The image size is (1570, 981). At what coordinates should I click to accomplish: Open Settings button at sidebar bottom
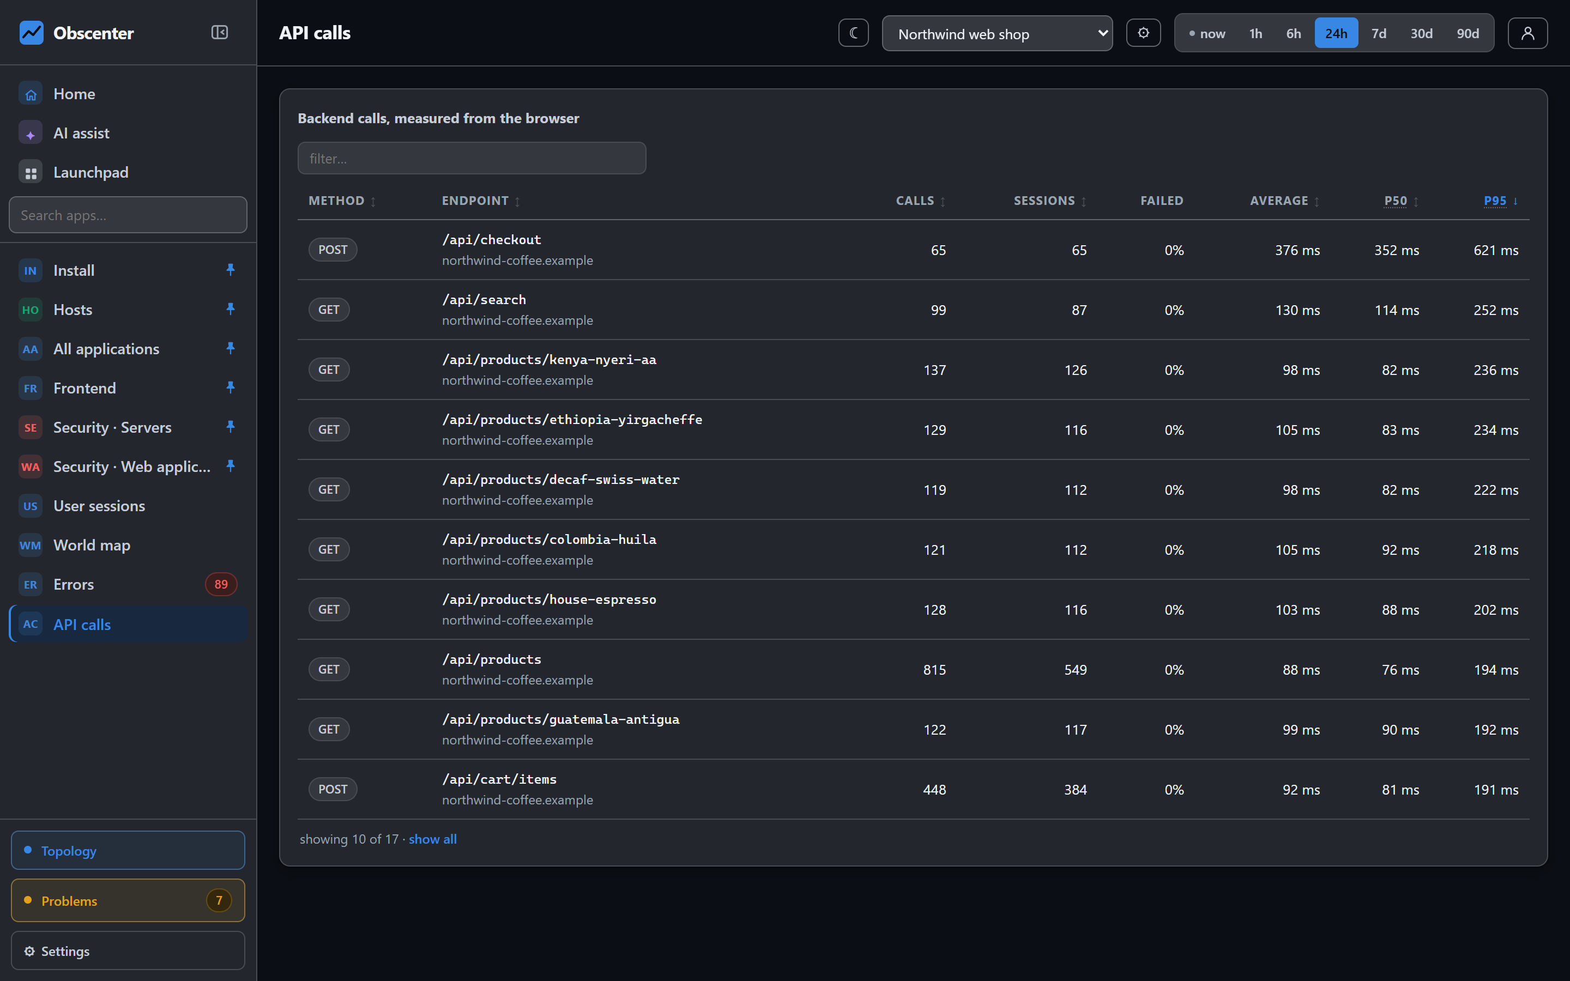128,950
